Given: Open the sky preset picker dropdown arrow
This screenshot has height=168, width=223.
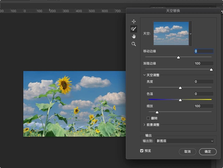Looking at the screenshot, I should click(x=190, y=33).
